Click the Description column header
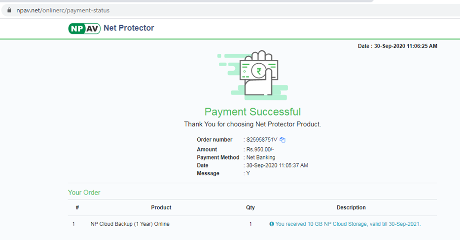Screen dimensions: 460x240 [x=351, y=207]
